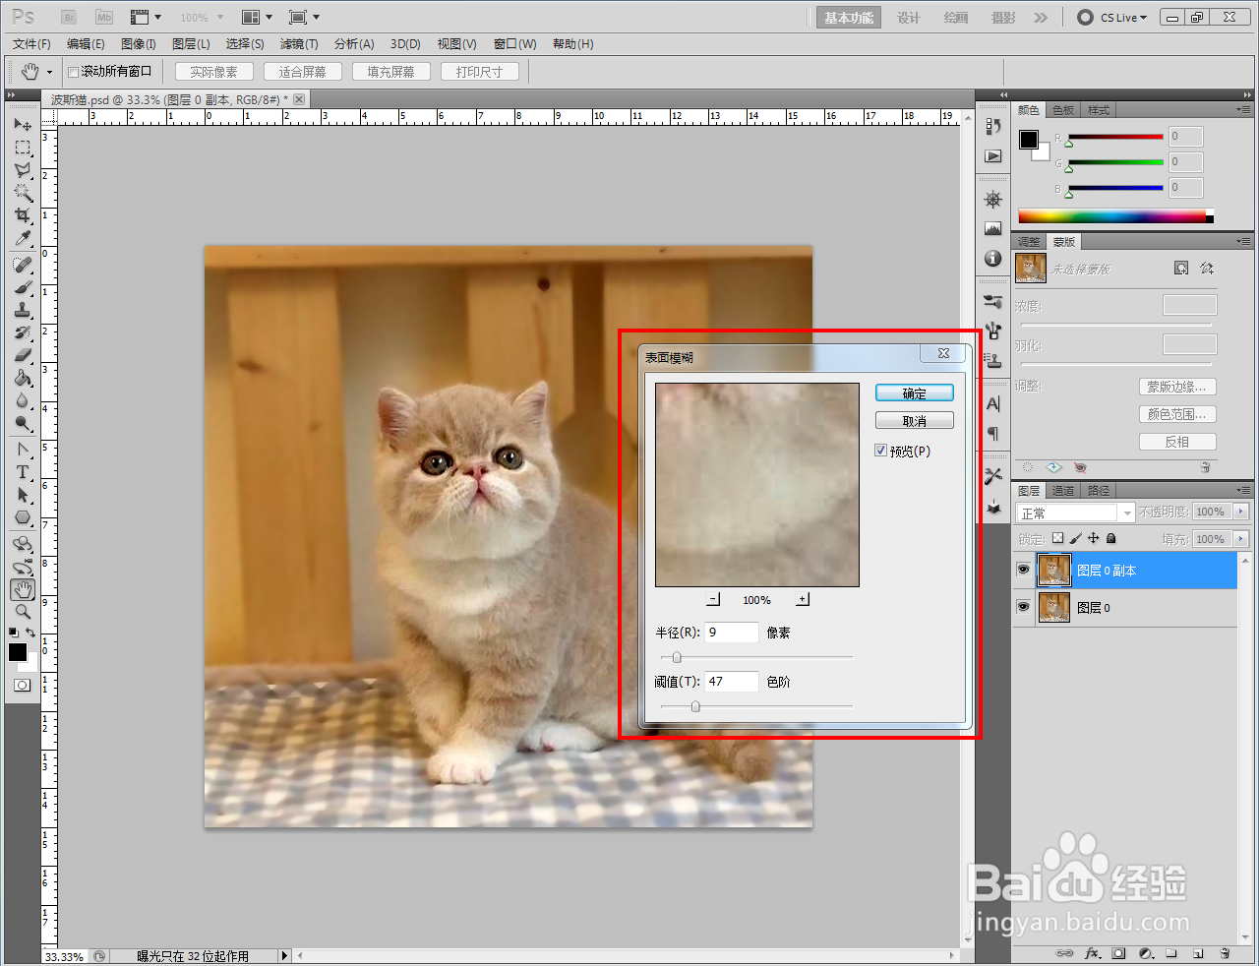Click the threshold 阈值 slider handle
This screenshot has width=1259, height=966.
695,706
